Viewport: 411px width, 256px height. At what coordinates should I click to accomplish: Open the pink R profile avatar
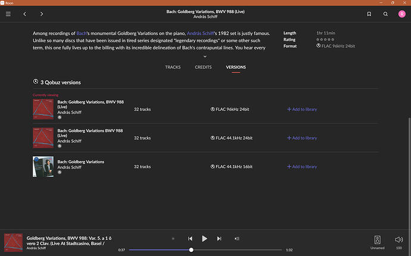(402, 14)
